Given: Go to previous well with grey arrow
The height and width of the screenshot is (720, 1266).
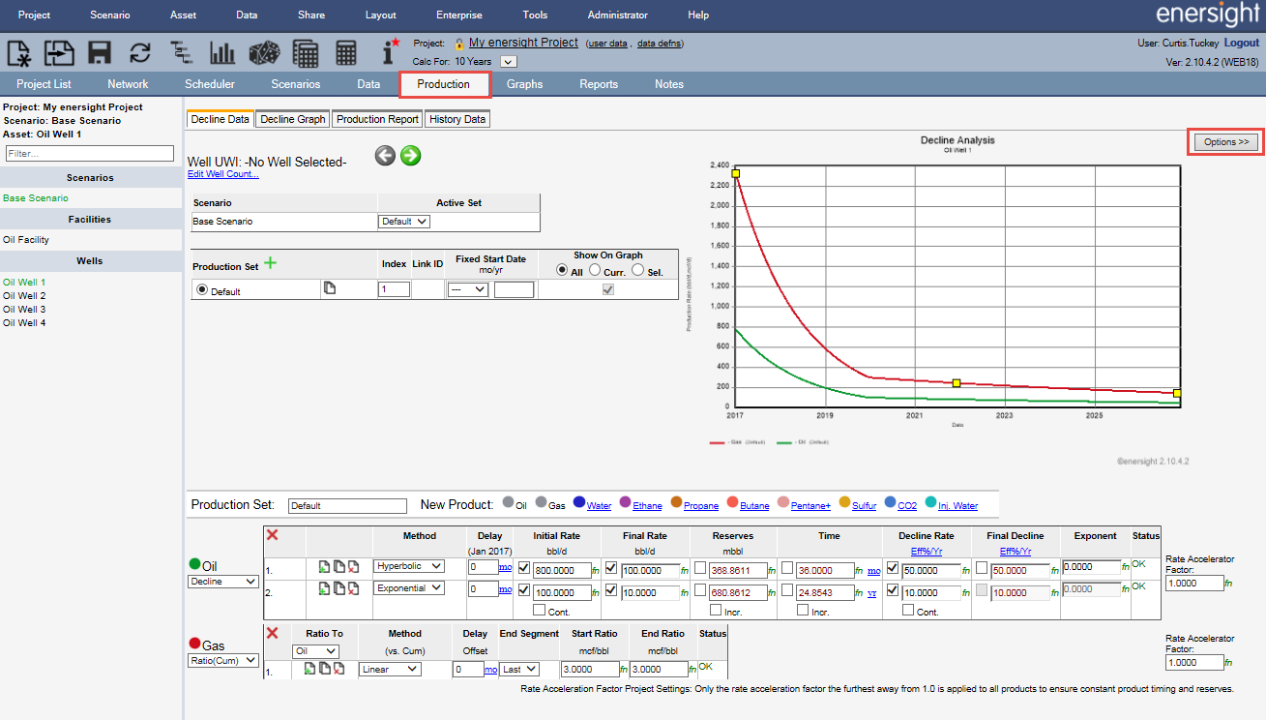Looking at the screenshot, I should coord(385,156).
